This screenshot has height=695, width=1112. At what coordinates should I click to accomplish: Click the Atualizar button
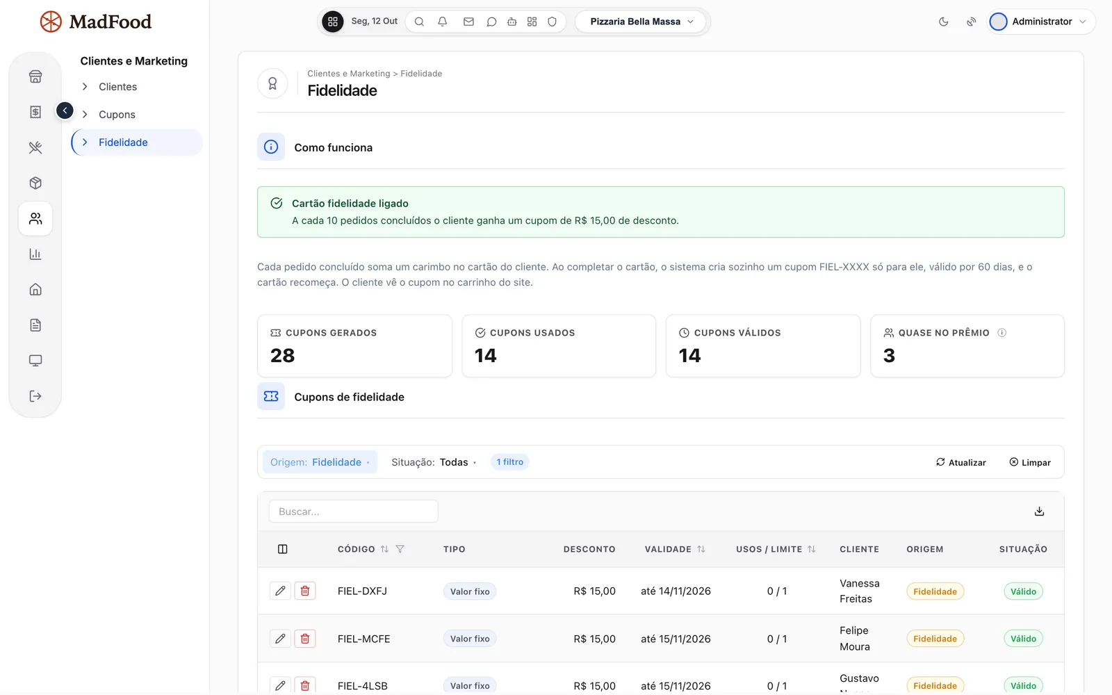(961, 462)
